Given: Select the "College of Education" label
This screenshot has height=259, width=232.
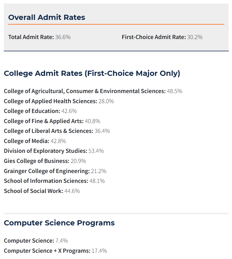Looking at the screenshot, I should (32, 111).
